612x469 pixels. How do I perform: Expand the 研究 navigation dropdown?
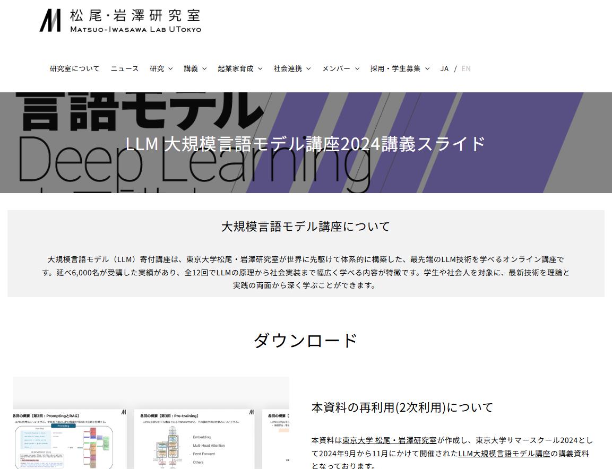[161, 68]
